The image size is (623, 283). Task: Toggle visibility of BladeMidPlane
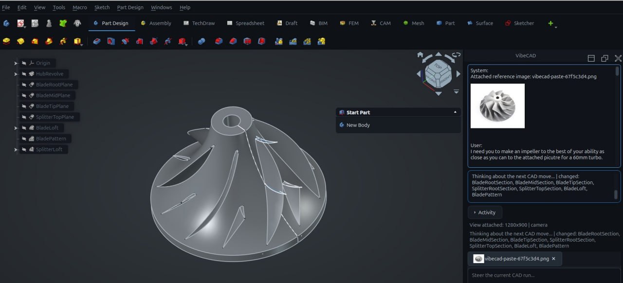24,95
